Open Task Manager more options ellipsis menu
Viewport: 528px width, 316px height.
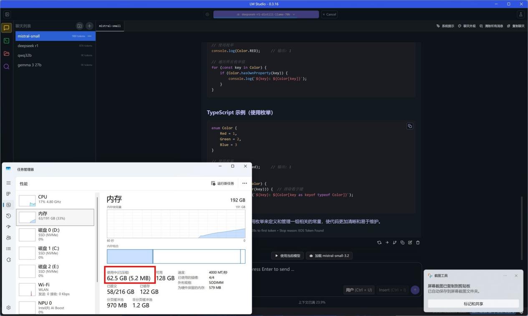pos(245,183)
